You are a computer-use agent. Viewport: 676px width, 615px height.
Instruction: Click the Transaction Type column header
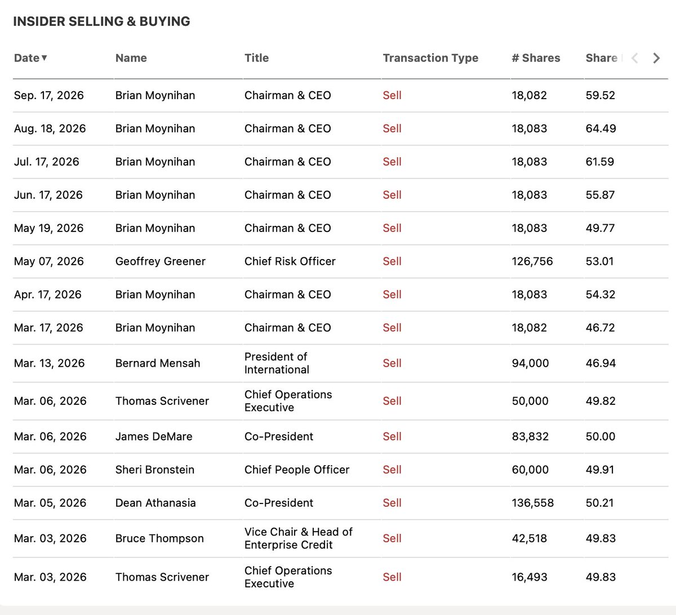430,58
